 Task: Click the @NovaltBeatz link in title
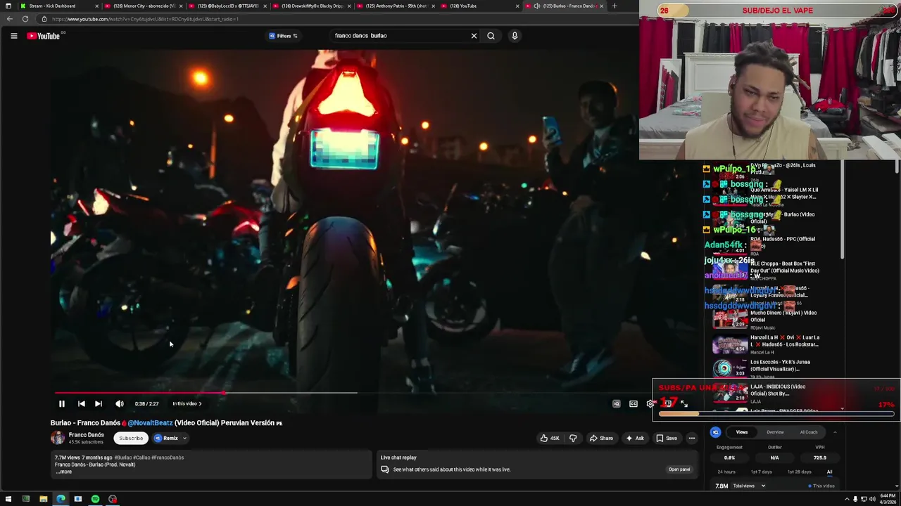click(x=149, y=423)
